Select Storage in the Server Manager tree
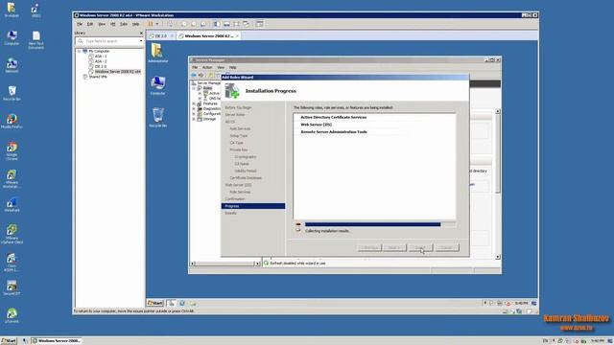This screenshot has width=614, height=345. 209,119
